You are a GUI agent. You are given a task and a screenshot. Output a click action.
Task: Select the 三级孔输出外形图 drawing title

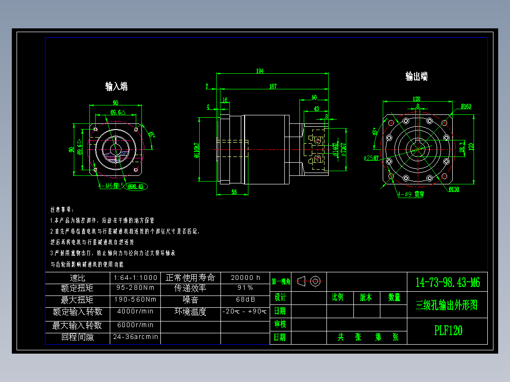(x=447, y=305)
